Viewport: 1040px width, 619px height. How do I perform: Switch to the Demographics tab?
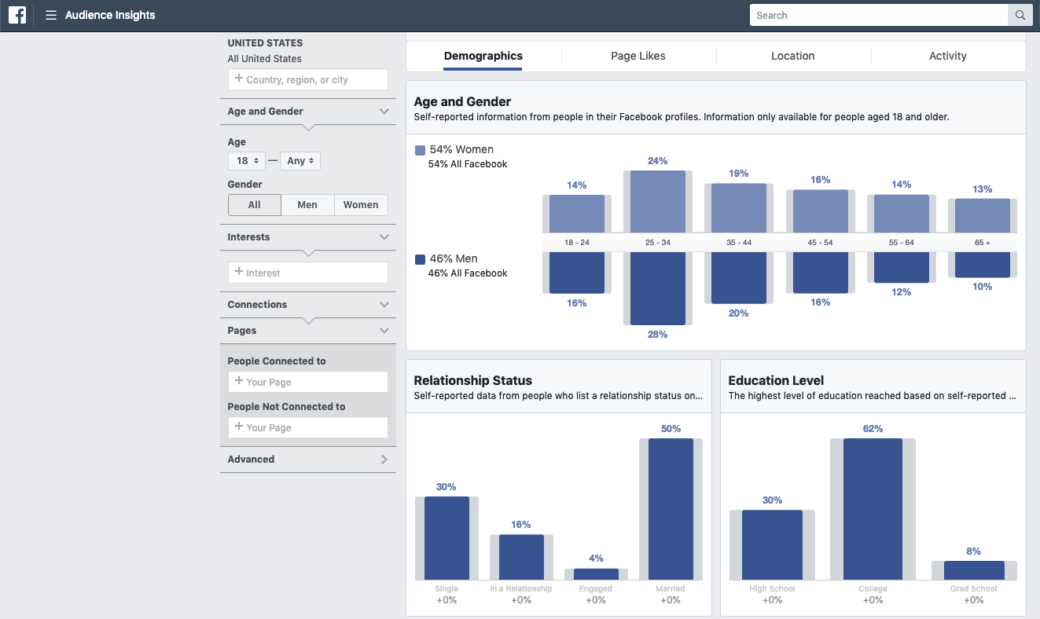pos(483,56)
